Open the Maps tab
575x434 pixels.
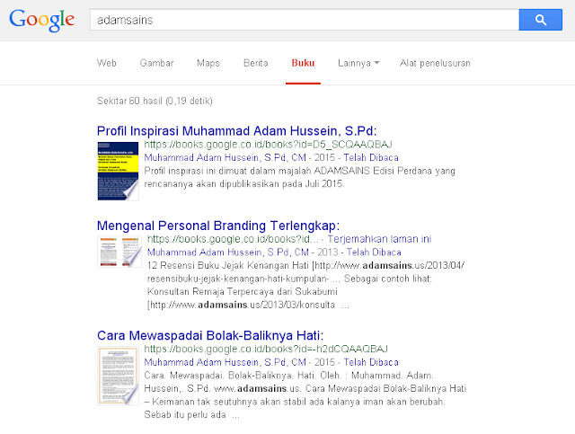pyautogui.click(x=208, y=63)
